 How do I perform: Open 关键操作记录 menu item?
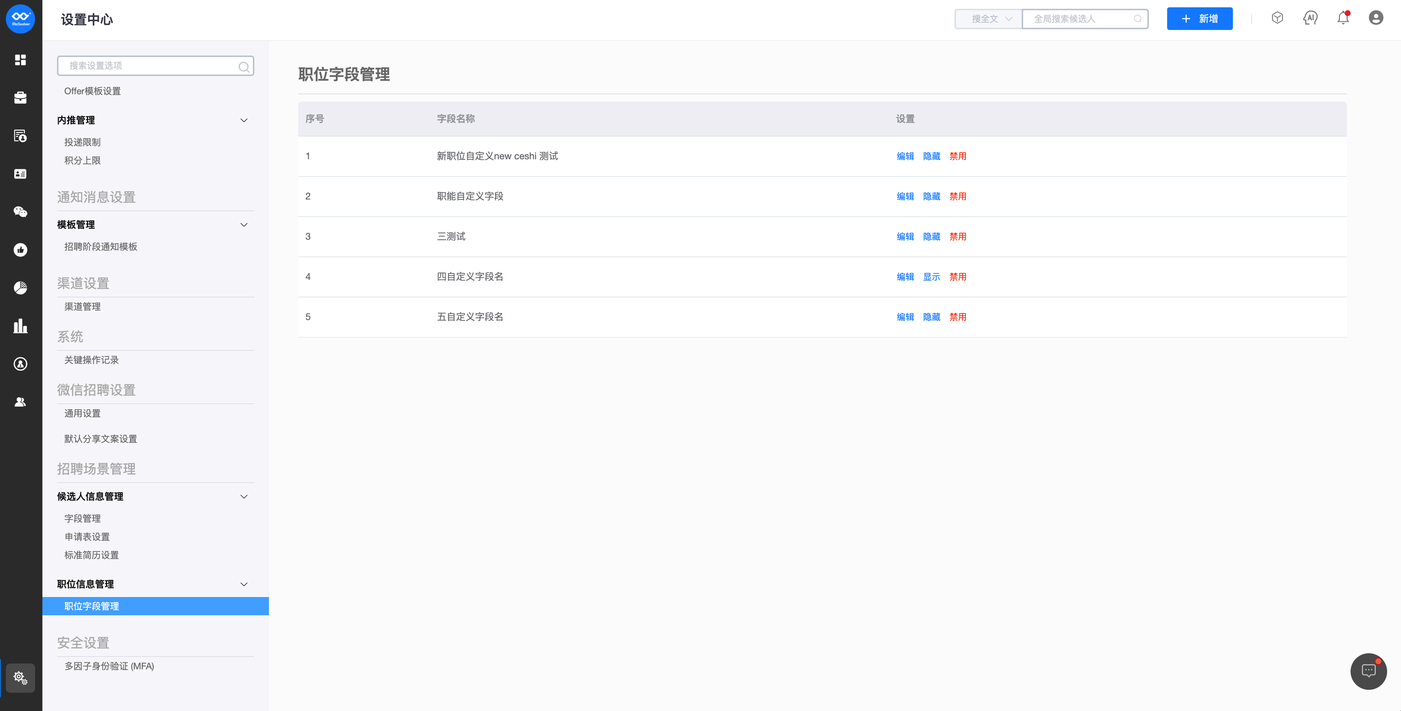click(x=91, y=360)
